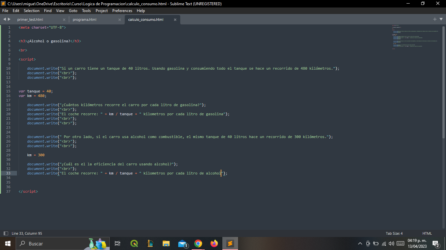
Task: Click the ¿Cuántos kilómetros recorre string line
Action: pyautogui.click(x=117, y=105)
